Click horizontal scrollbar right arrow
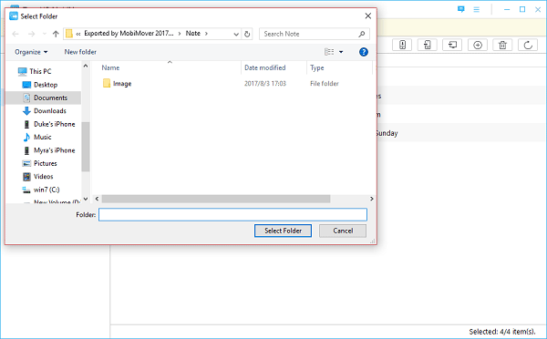Viewport: 547px width, 339px height. [x=372, y=199]
